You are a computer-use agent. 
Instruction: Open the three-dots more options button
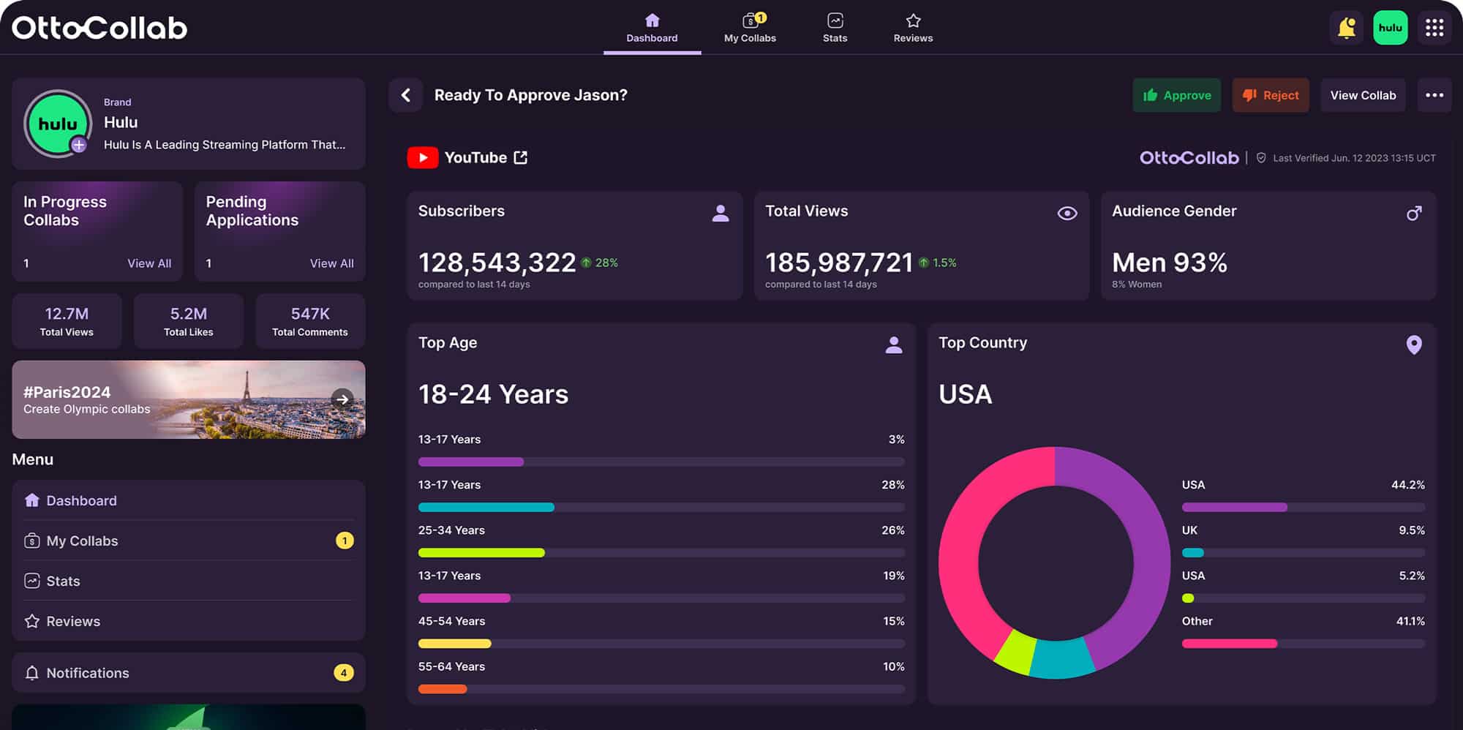click(1434, 95)
